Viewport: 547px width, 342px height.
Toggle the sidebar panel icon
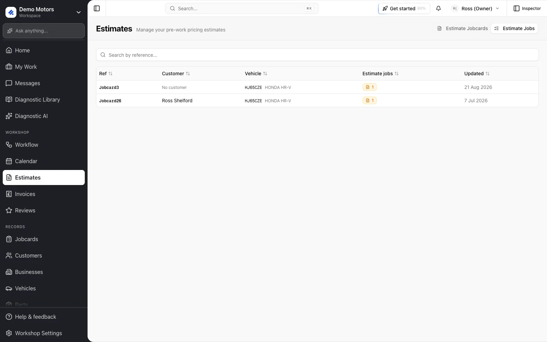coord(97,9)
